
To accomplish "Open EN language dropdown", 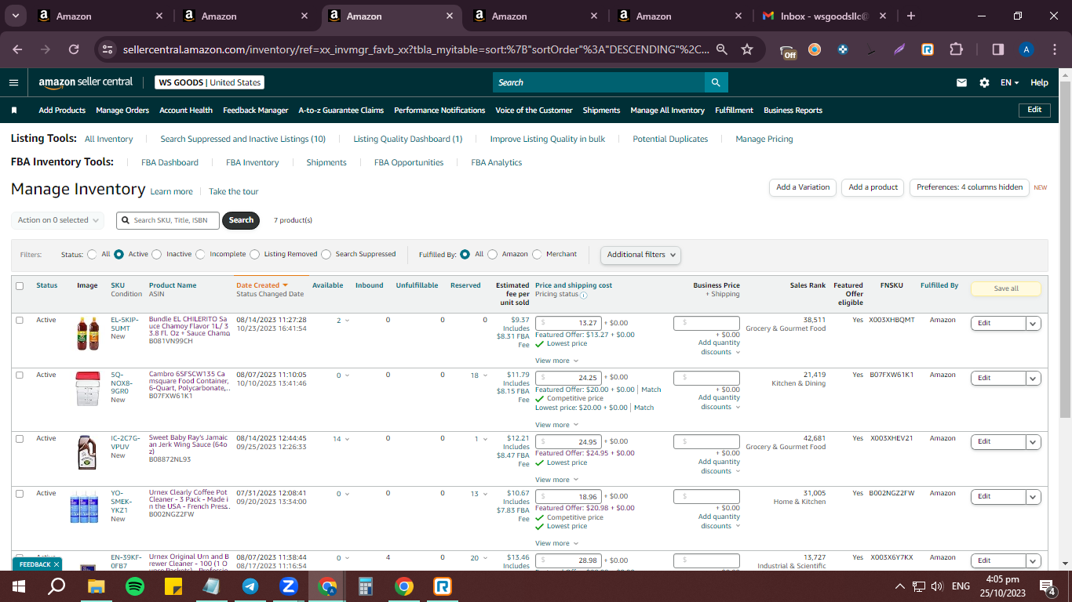I will coord(1009,82).
